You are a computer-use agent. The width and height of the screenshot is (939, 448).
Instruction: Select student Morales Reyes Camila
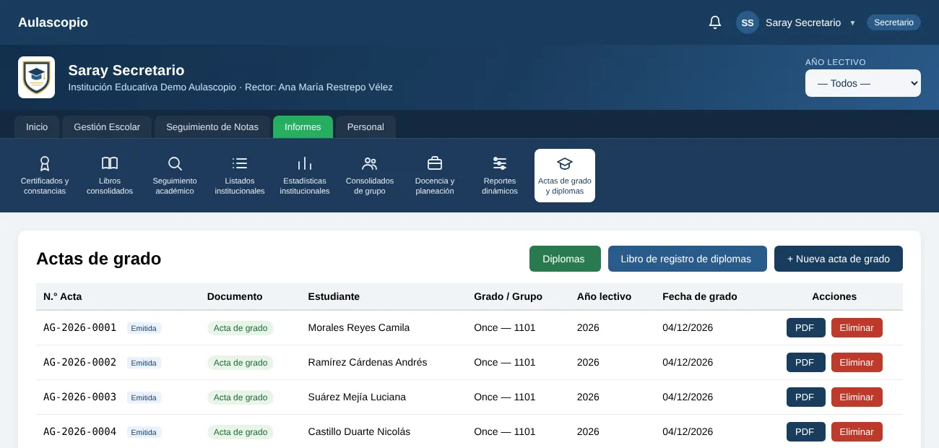[x=359, y=327]
